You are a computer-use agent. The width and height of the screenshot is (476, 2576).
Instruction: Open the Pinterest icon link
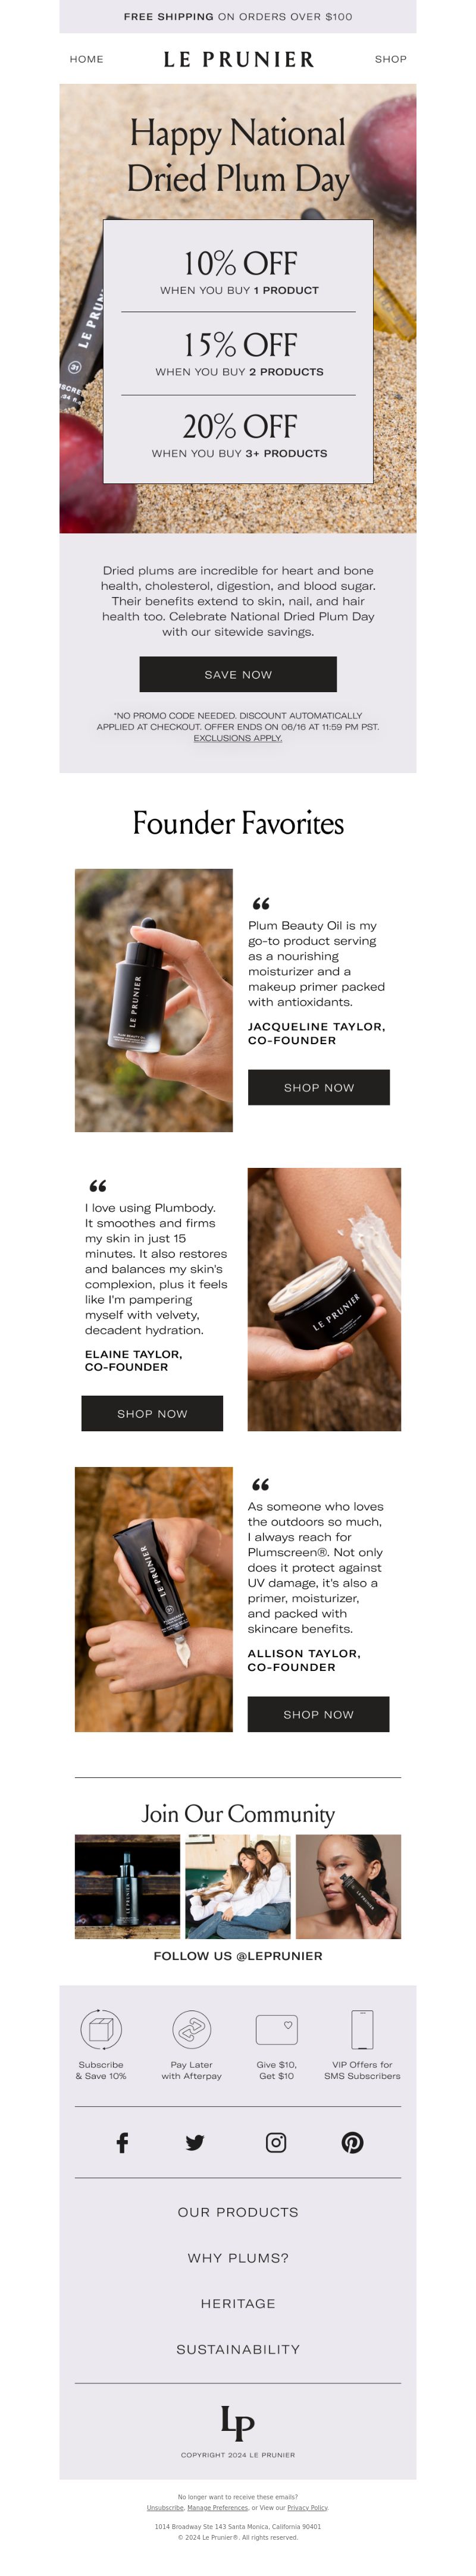coord(352,2142)
